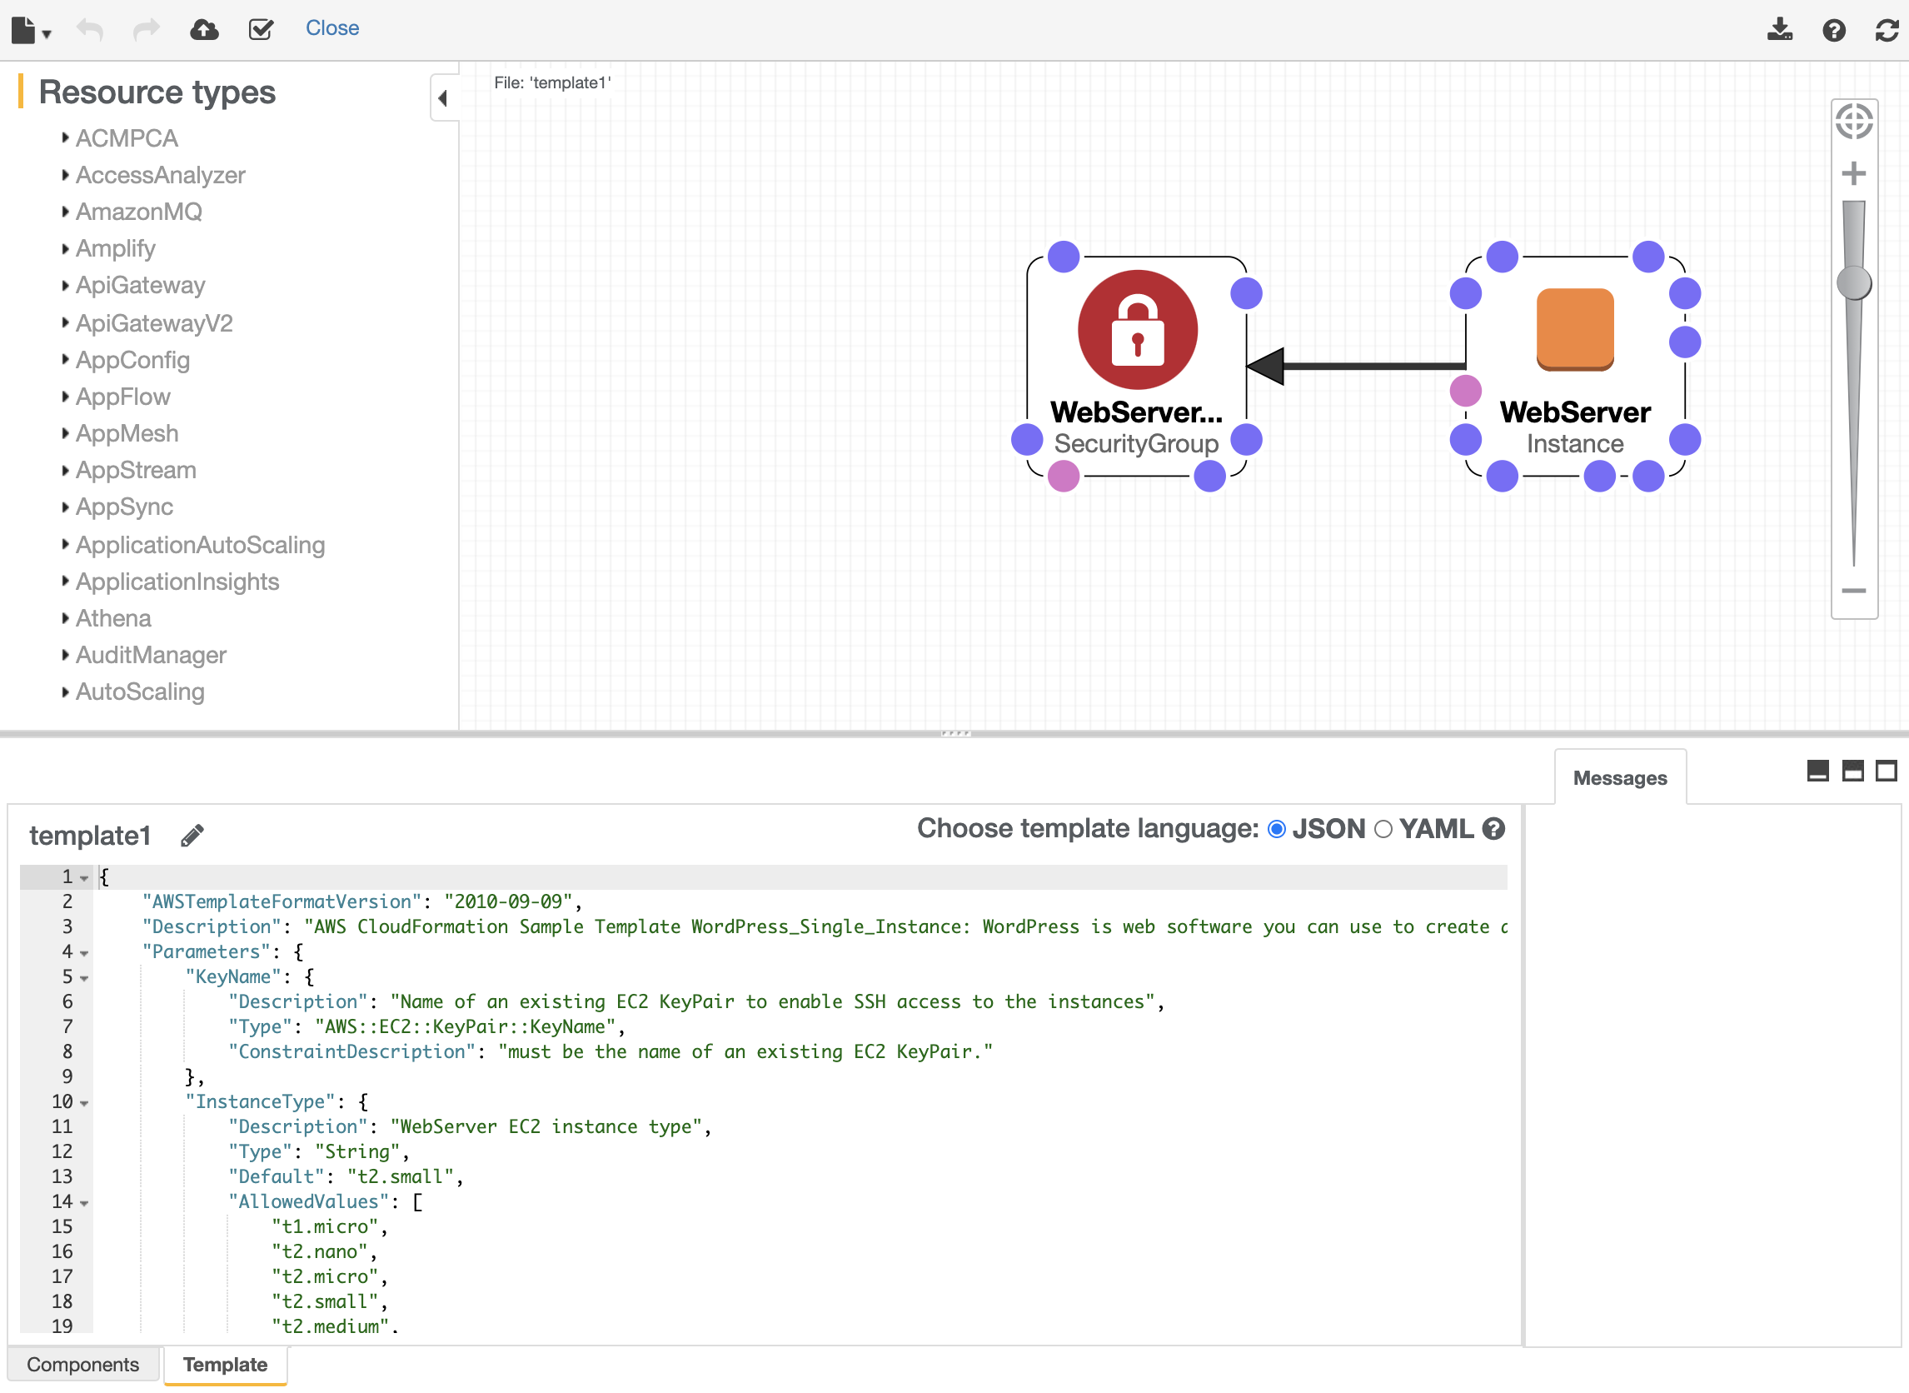This screenshot has height=1393, width=1909.
Task: Click the Refresh diagram icon
Action: coord(1887,30)
